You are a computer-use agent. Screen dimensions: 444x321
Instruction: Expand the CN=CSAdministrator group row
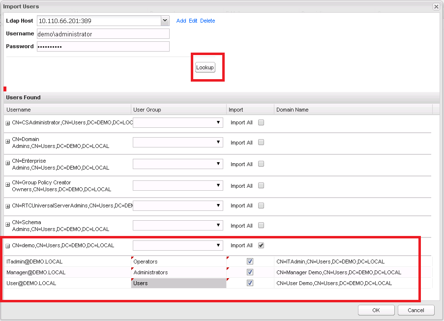8,123
